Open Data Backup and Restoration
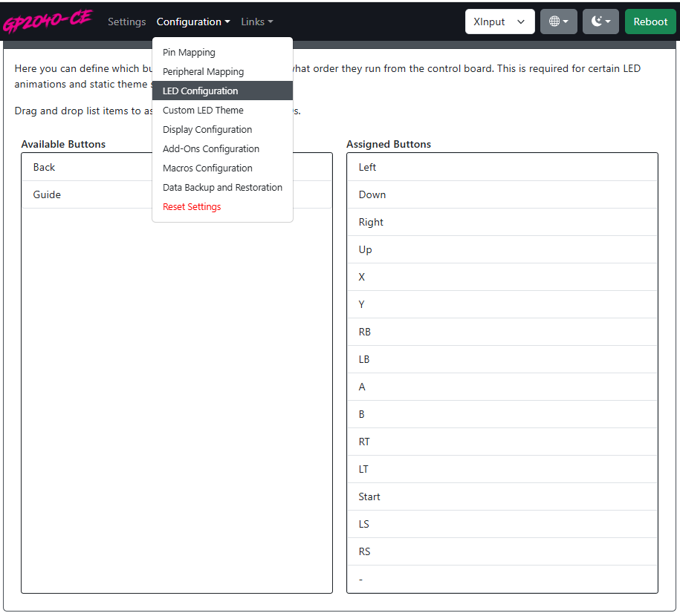The image size is (680, 613). pos(222,188)
